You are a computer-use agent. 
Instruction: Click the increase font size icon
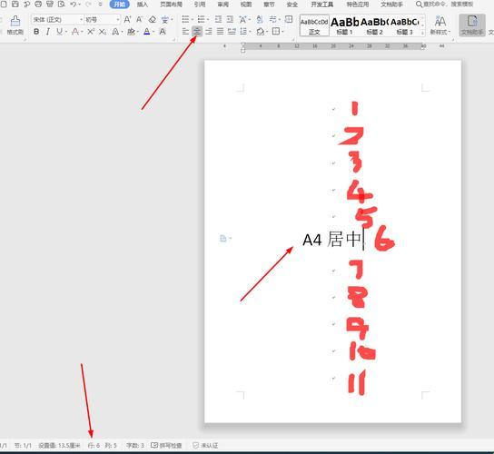pyautogui.click(x=127, y=20)
